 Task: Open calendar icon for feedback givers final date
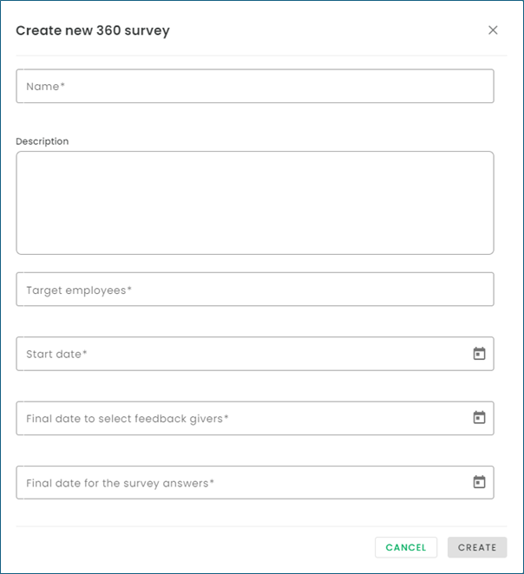point(479,417)
